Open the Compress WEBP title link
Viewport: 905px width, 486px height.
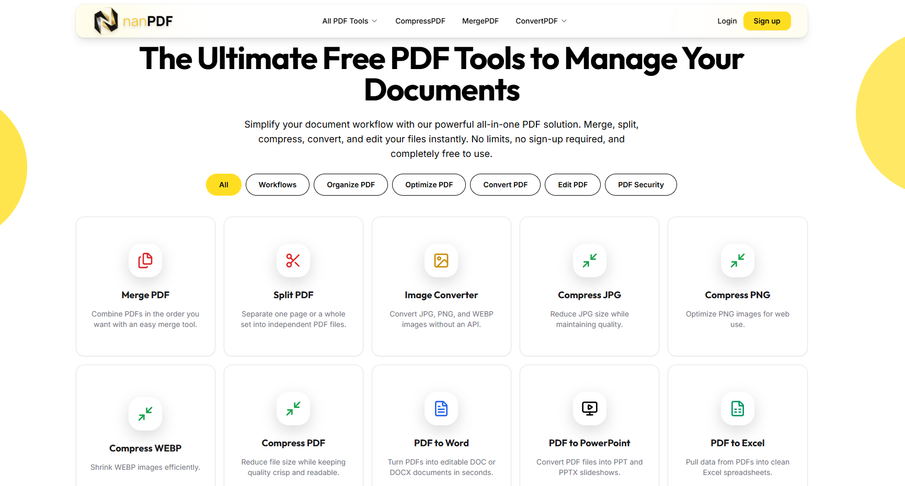point(145,448)
